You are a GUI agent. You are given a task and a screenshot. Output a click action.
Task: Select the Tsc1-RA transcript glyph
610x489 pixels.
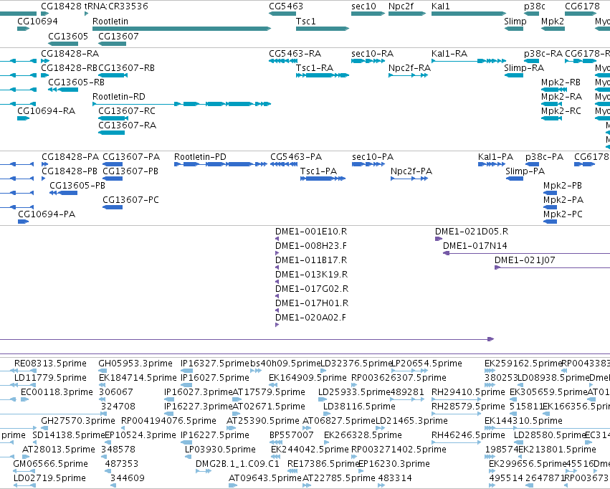(x=323, y=75)
